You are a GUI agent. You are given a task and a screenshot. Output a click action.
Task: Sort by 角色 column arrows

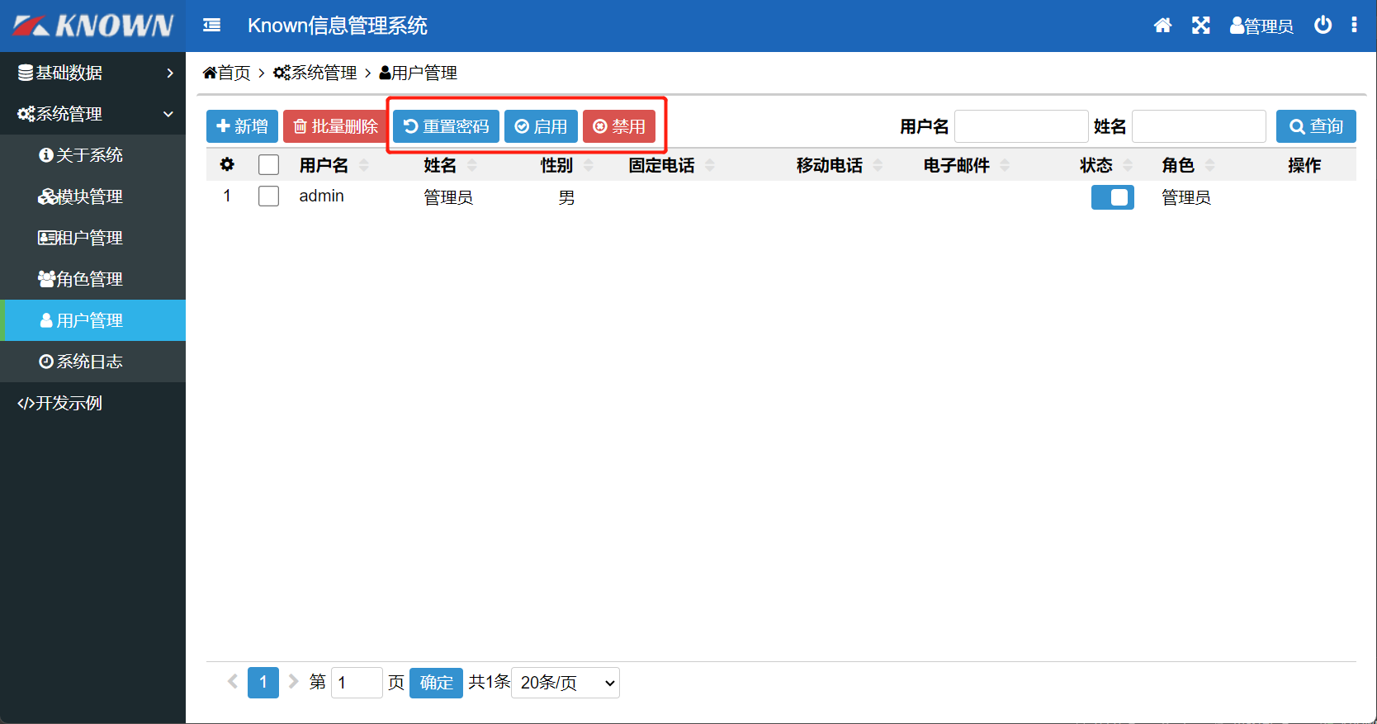[x=1209, y=165]
